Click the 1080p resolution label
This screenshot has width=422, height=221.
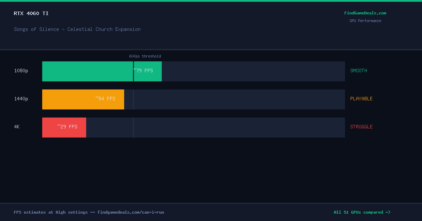[x=21, y=71]
